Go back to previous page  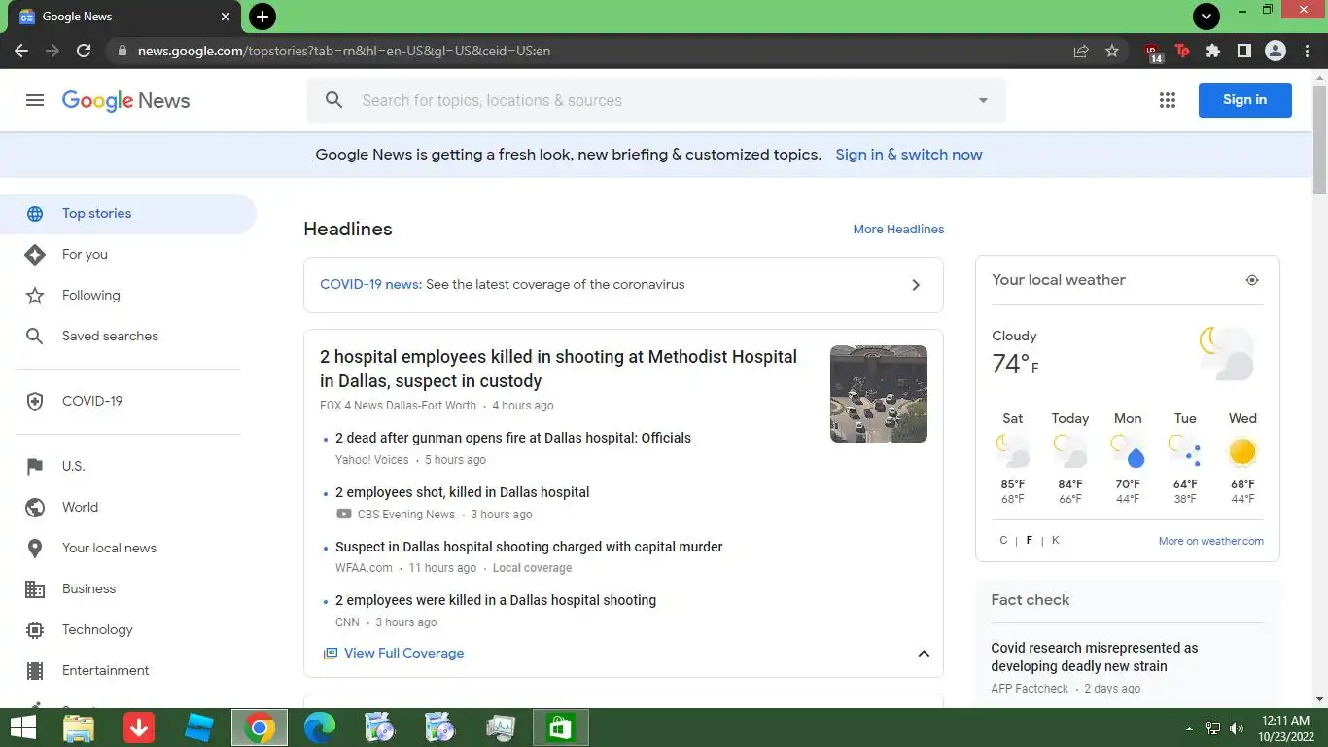pos(21,51)
